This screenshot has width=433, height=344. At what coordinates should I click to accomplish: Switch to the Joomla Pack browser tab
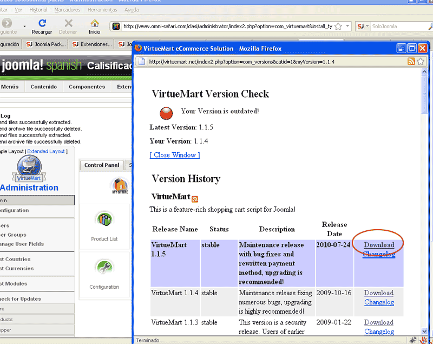(x=46, y=44)
